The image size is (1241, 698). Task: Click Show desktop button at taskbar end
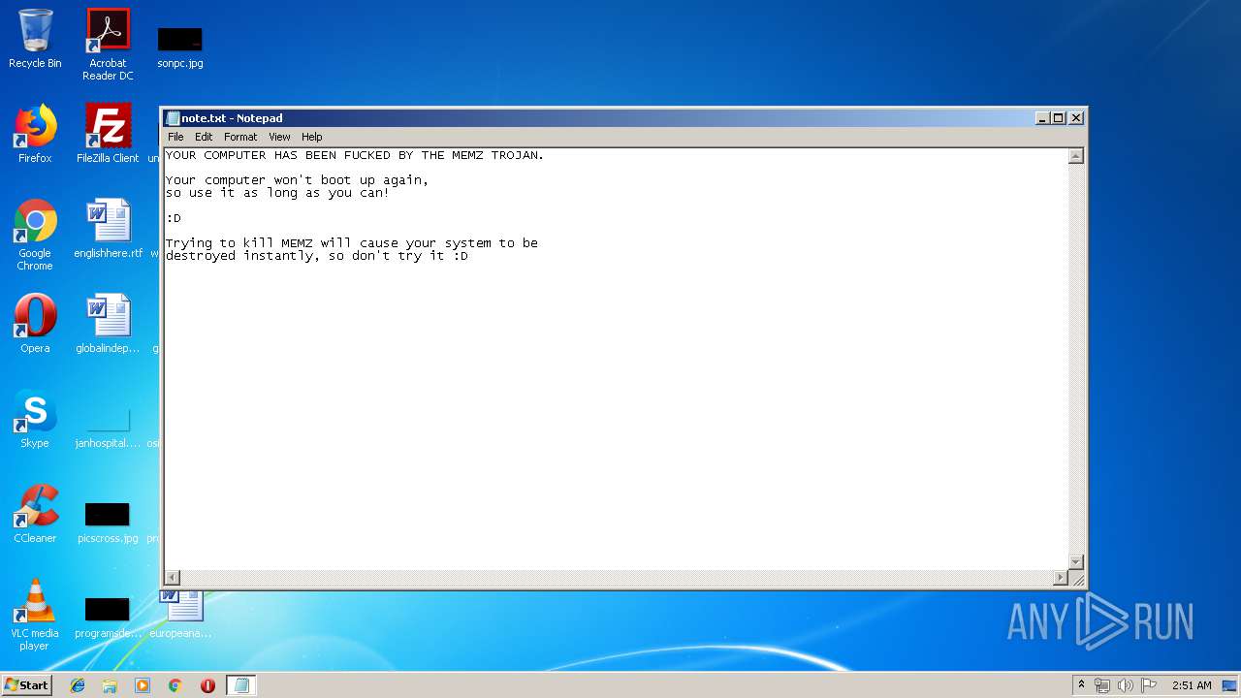point(1231,685)
